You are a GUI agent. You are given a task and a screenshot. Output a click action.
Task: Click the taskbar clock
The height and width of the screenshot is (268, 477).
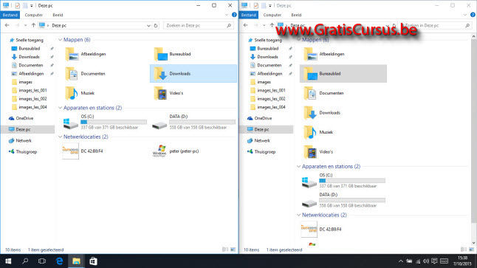pyautogui.click(x=462, y=261)
